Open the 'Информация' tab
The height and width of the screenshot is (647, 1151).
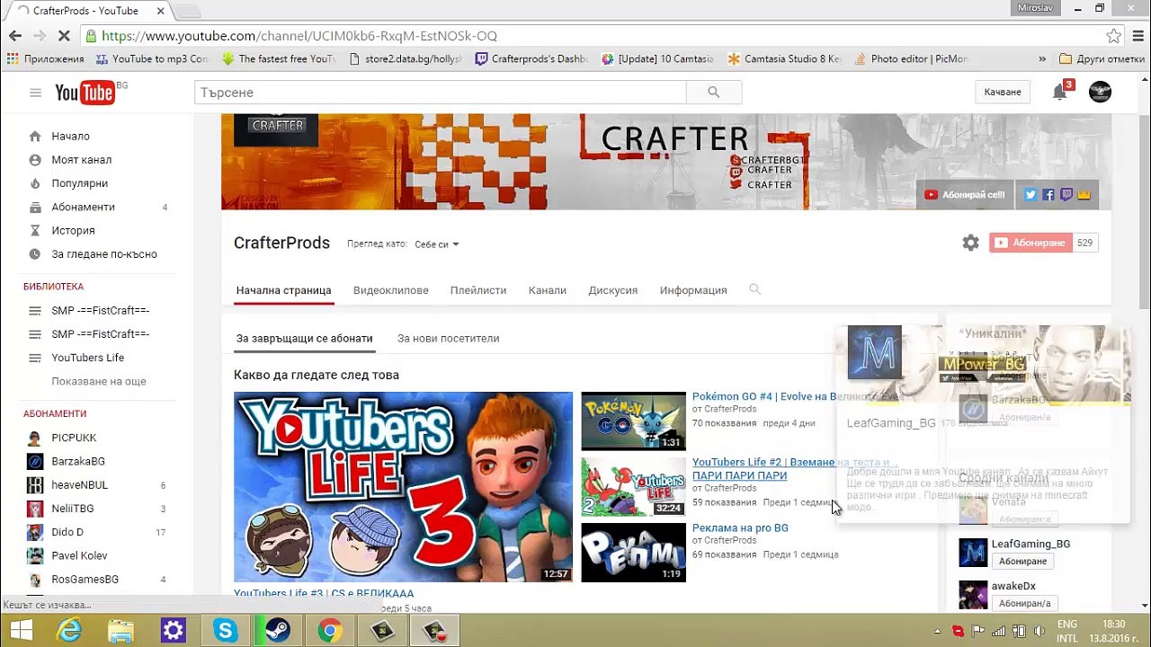point(693,290)
